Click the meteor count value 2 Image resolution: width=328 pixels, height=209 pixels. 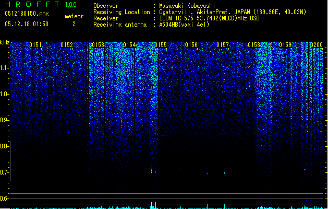coord(74,24)
